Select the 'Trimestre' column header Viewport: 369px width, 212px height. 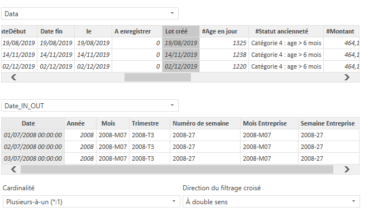[x=150, y=123]
